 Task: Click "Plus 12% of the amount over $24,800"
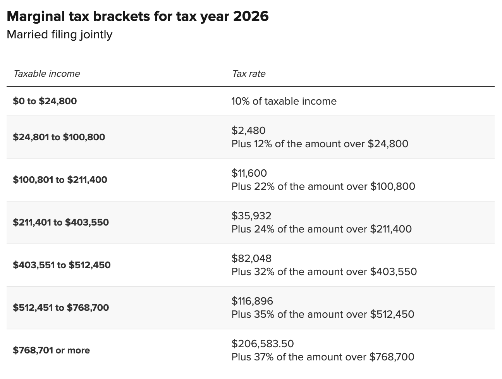[x=320, y=144]
